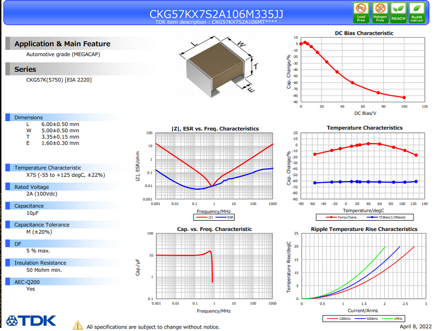Click the Temperature Characteristics chart title
Viewport: 440px width, 331px height.
365,128
